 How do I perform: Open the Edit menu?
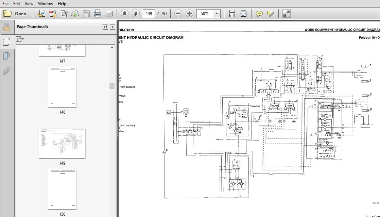pyautogui.click(x=16, y=4)
